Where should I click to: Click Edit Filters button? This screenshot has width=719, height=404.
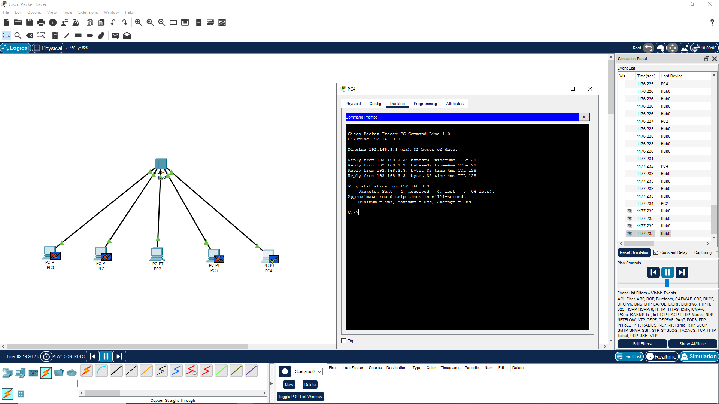pos(642,344)
